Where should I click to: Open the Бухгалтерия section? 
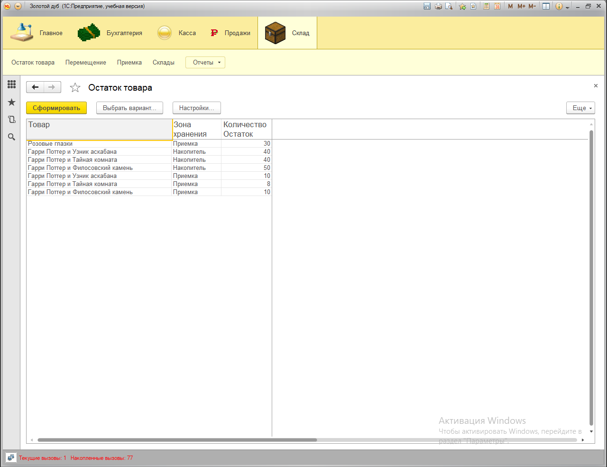(x=110, y=33)
